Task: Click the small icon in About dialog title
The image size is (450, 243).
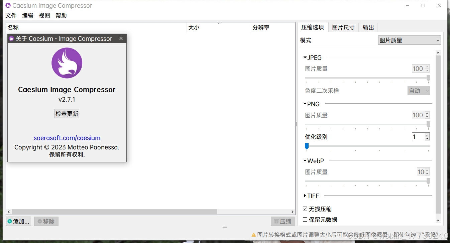Action: [11, 39]
